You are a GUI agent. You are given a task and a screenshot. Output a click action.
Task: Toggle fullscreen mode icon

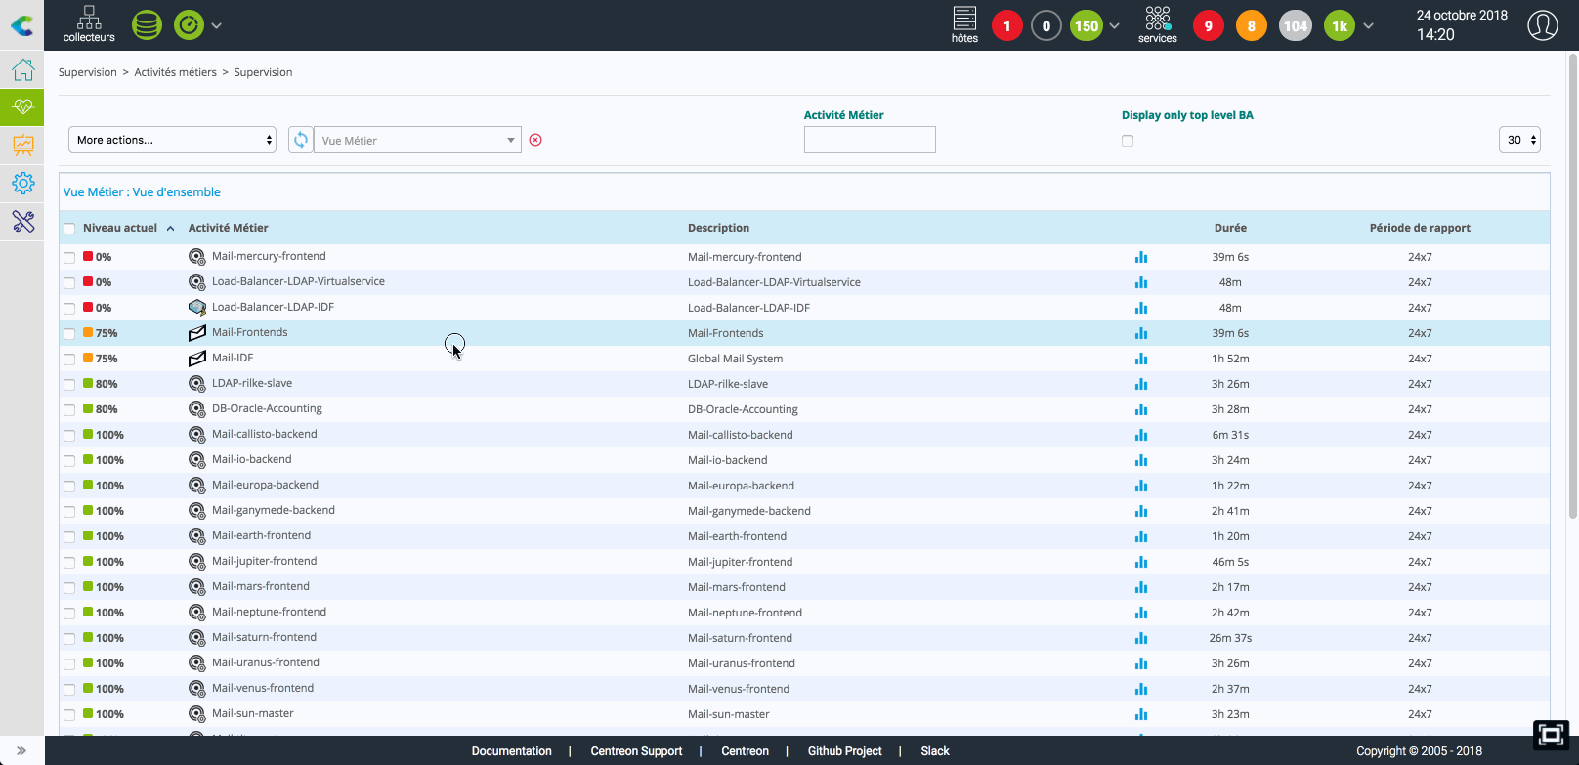(1551, 735)
